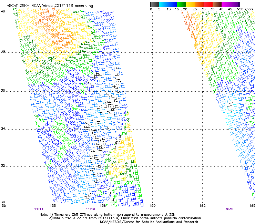This screenshot has width=255, height=224.
Task: Click the yellow 20-25 knots color segment
Action: (x=190, y=4)
